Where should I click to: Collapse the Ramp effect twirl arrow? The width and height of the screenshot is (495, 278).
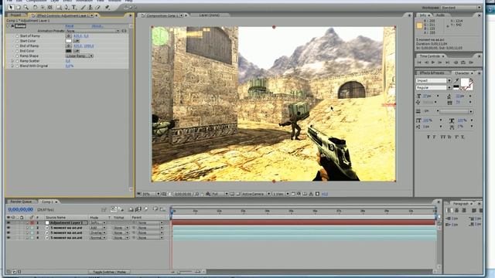(9, 25)
